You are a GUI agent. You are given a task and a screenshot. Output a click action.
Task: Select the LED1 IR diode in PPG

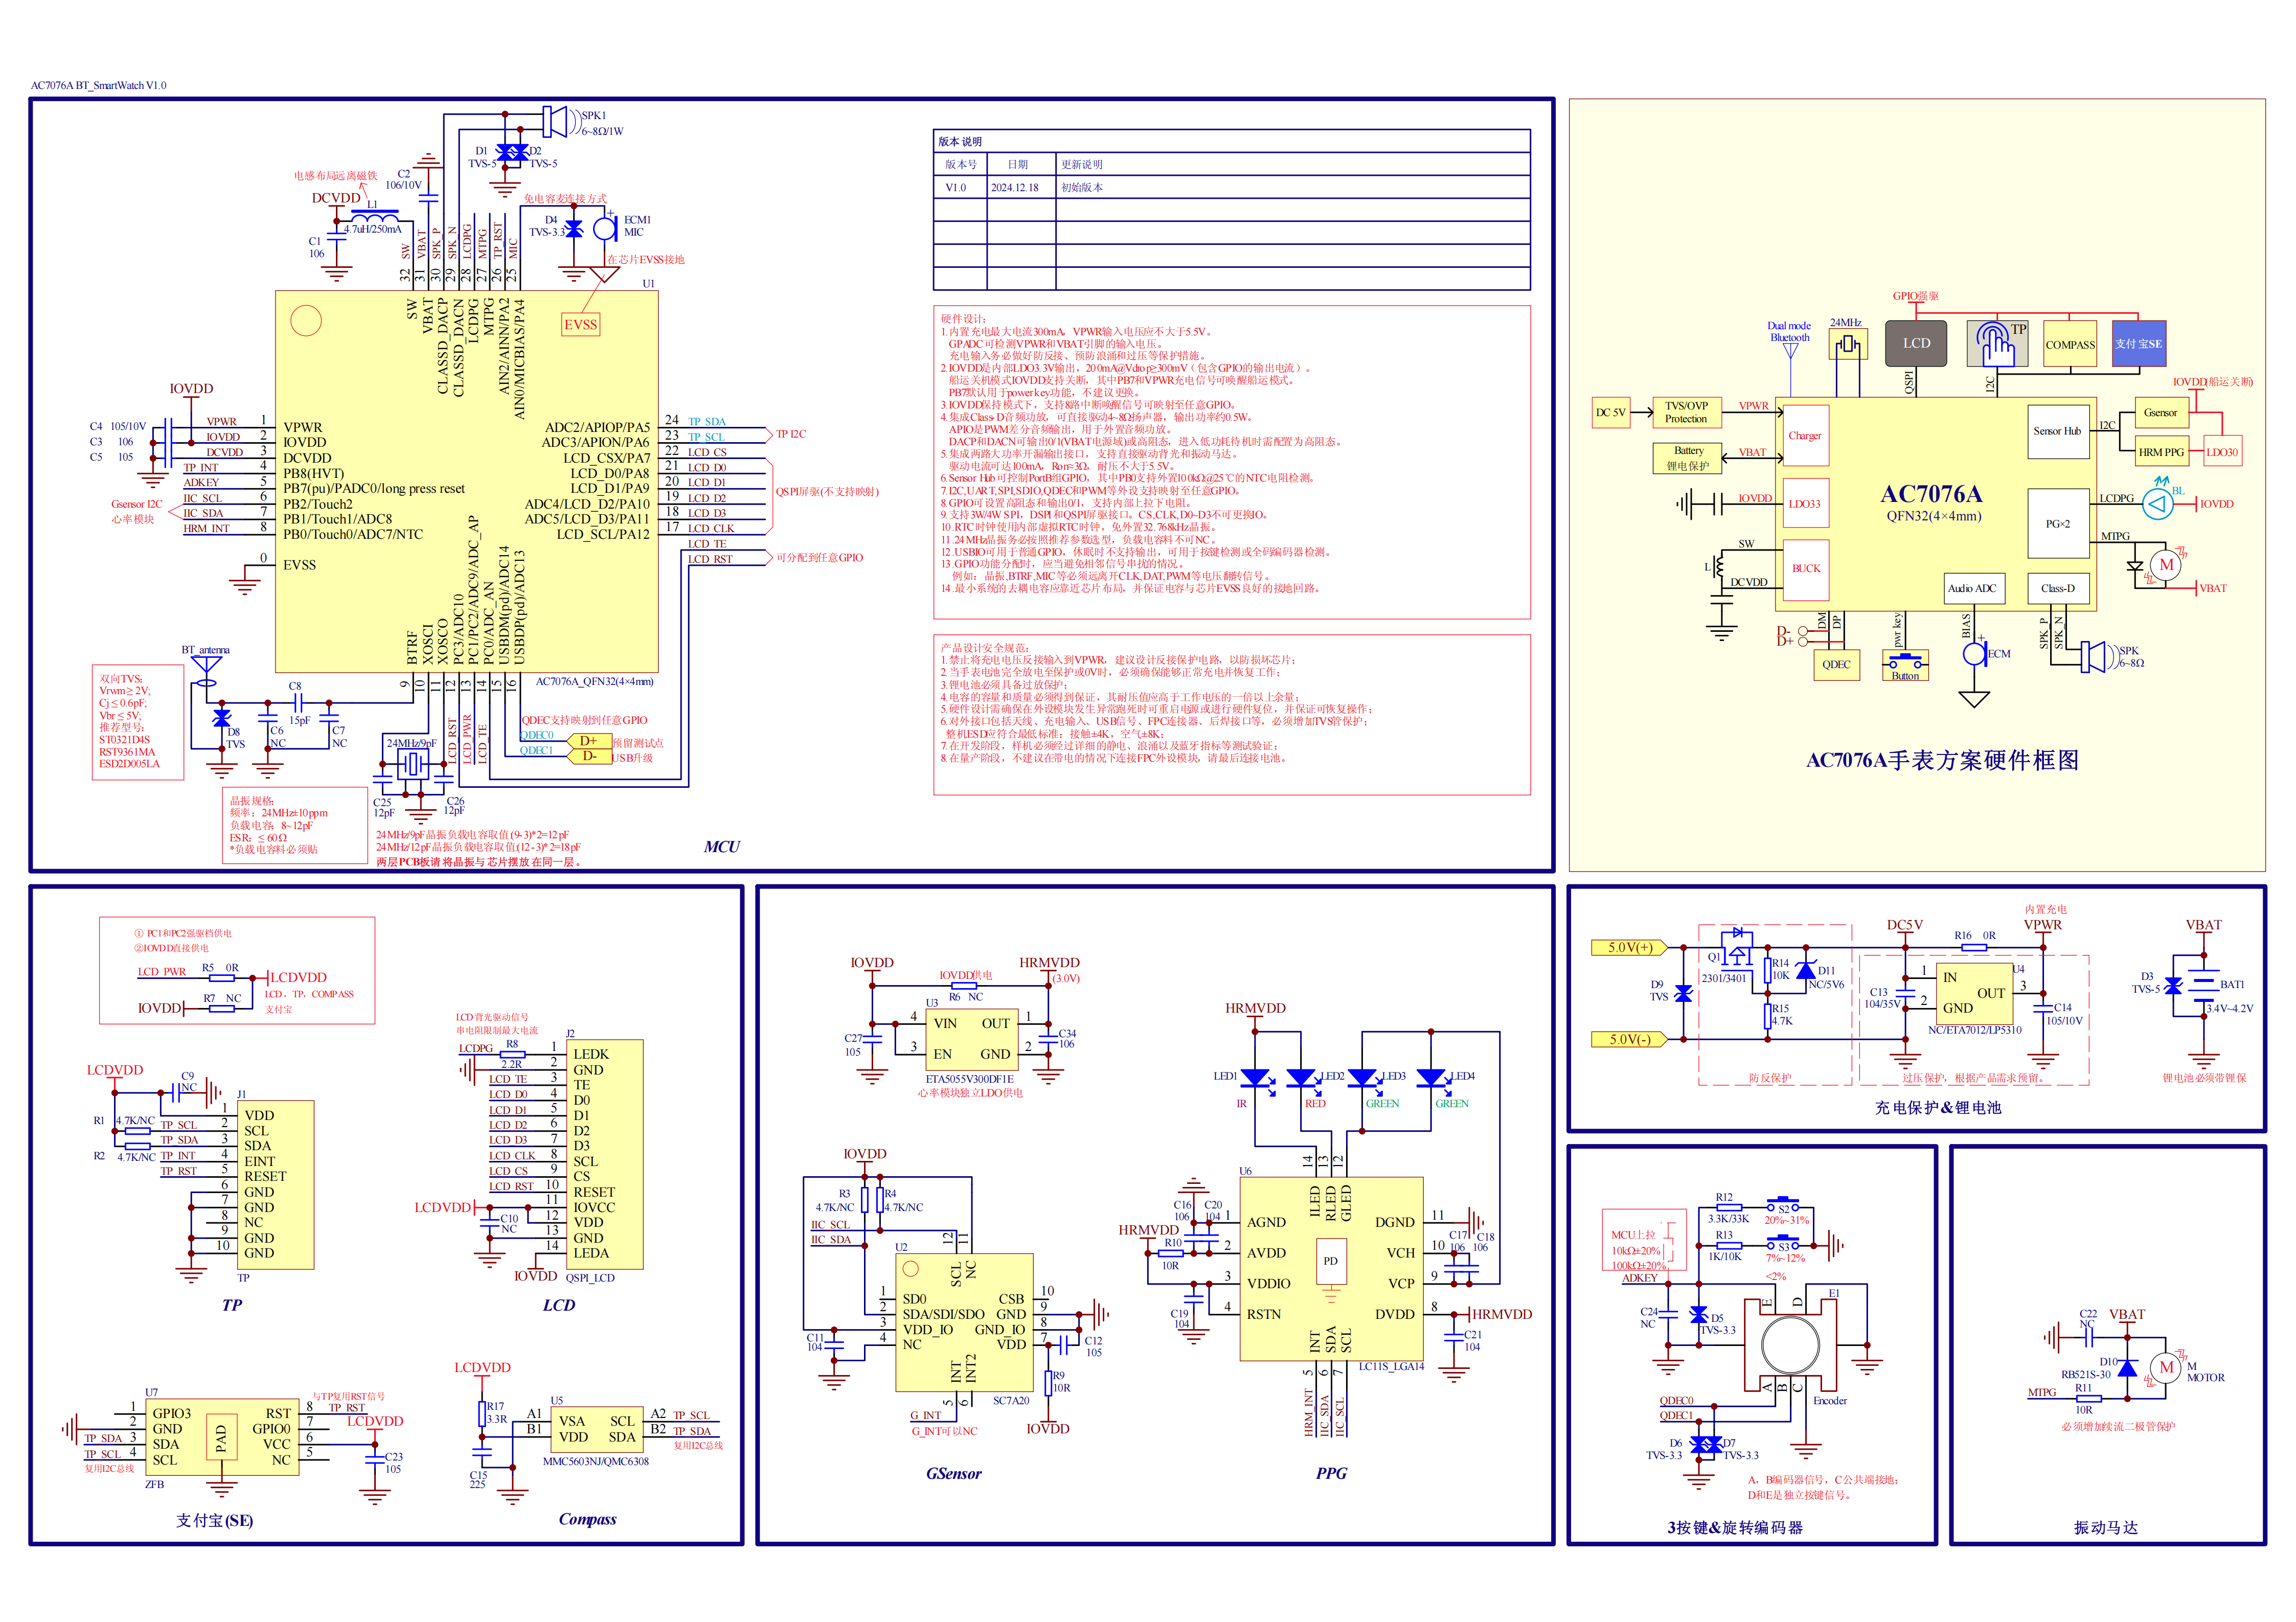click(x=1254, y=1079)
